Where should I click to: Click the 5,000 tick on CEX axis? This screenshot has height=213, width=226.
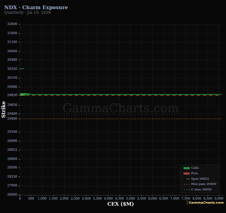(130, 198)
